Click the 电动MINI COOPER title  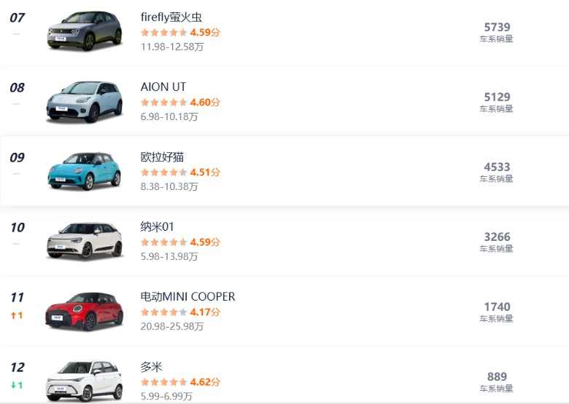[188, 296]
